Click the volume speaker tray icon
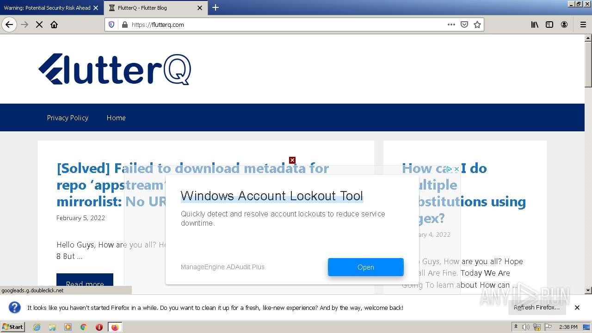 point(526,327)
